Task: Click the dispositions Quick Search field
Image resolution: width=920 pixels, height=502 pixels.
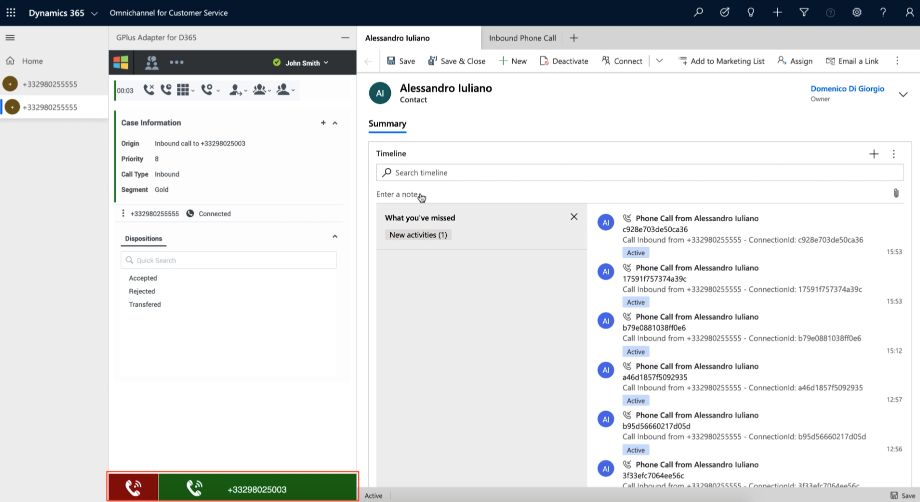Action: tap(228, 260)
